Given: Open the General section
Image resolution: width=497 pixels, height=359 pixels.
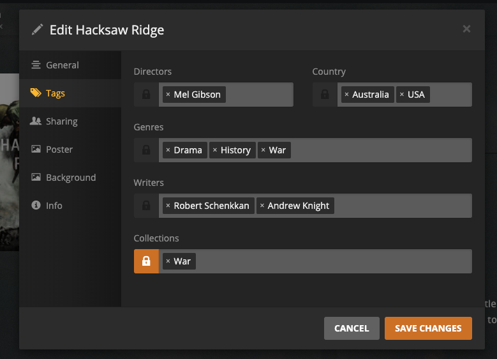Looking at the screenshot, I should [70, 65].
